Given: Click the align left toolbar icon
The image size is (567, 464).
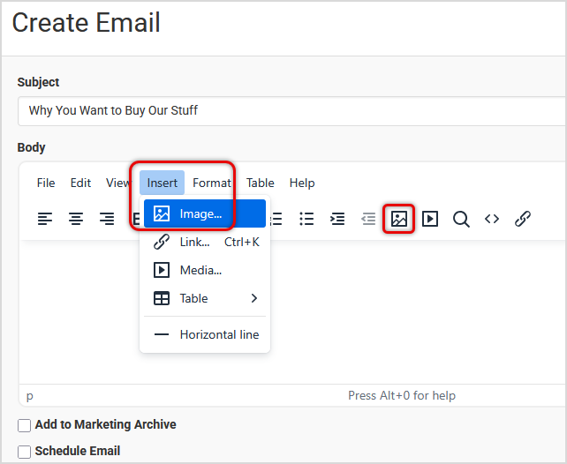Looking at the screenshot, I should (45, 219).
